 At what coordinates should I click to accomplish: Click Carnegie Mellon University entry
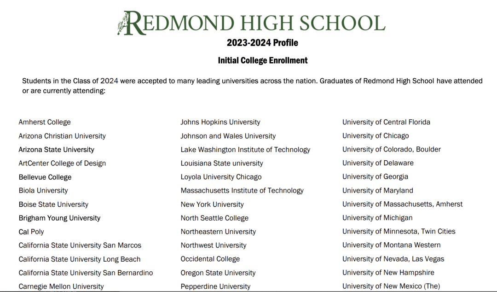(x=61, y=286)
